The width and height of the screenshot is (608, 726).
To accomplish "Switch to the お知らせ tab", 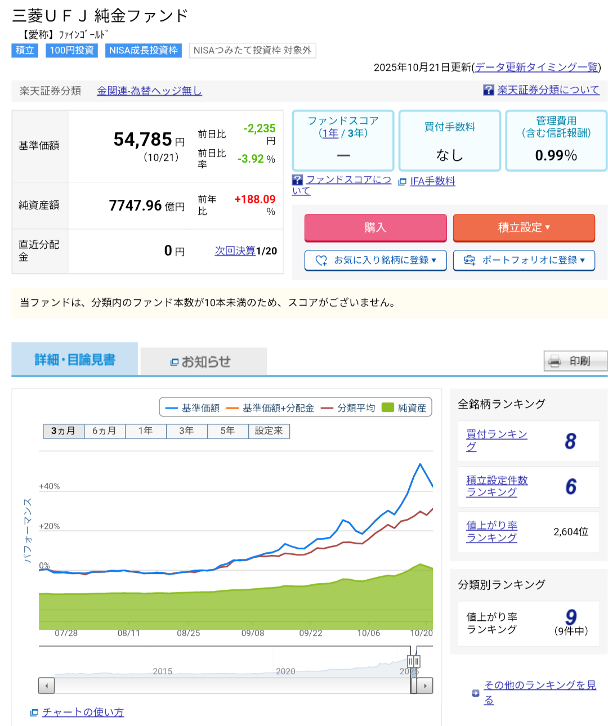I will [x=203, y=362].
